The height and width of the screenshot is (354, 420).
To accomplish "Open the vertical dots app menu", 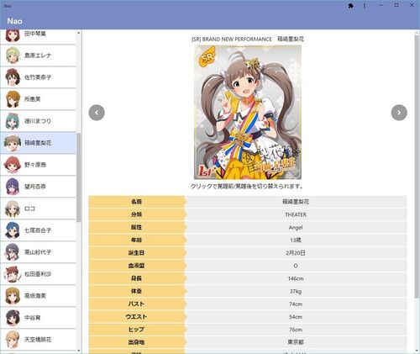I will [x=365, y=6].
